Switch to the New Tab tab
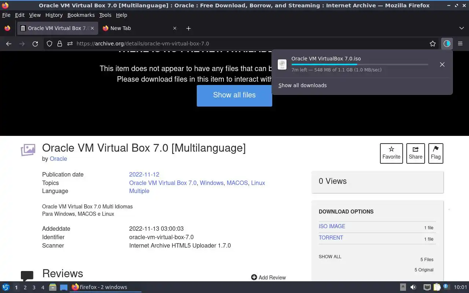469x293 pixels. (140, 28)
